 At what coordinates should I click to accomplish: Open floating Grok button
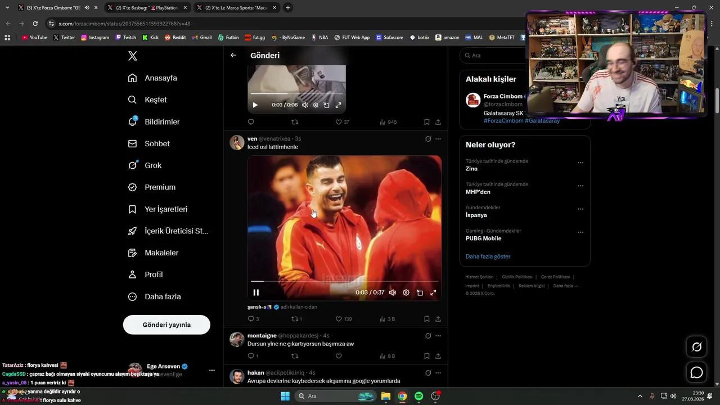(696, 347)
